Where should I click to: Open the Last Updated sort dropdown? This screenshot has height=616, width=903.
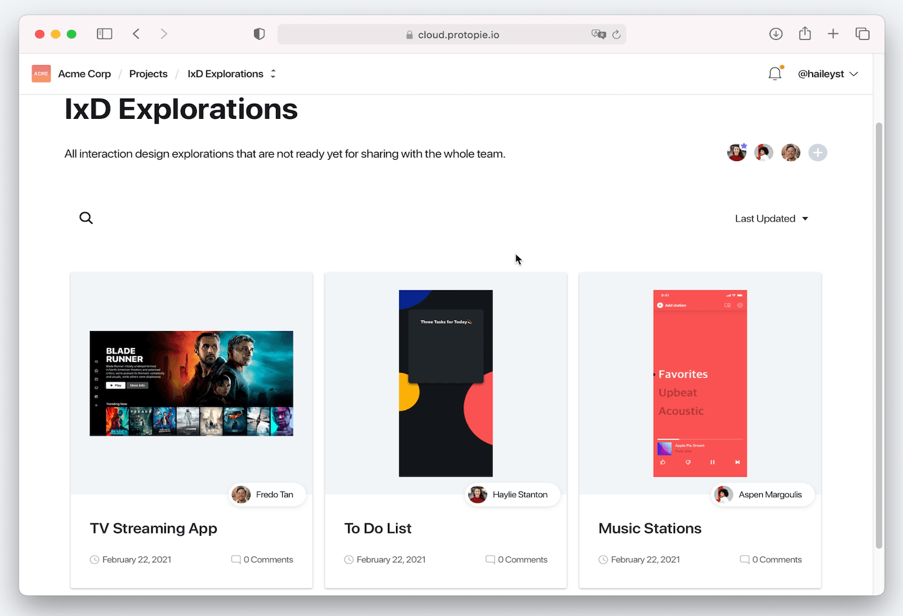pyautogui.click(x=772, y=218)
